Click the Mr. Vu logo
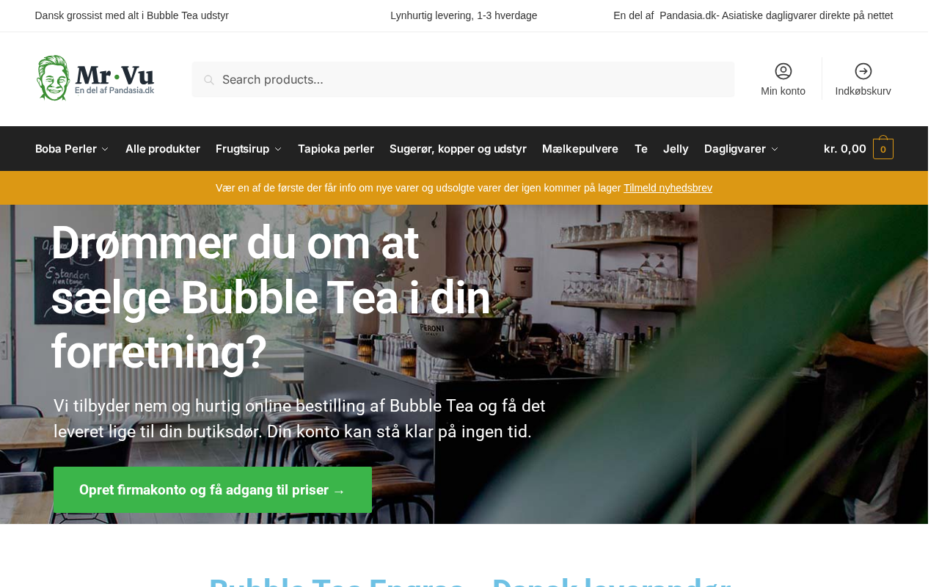The image size is (939, 587). (x=95, y=78)
